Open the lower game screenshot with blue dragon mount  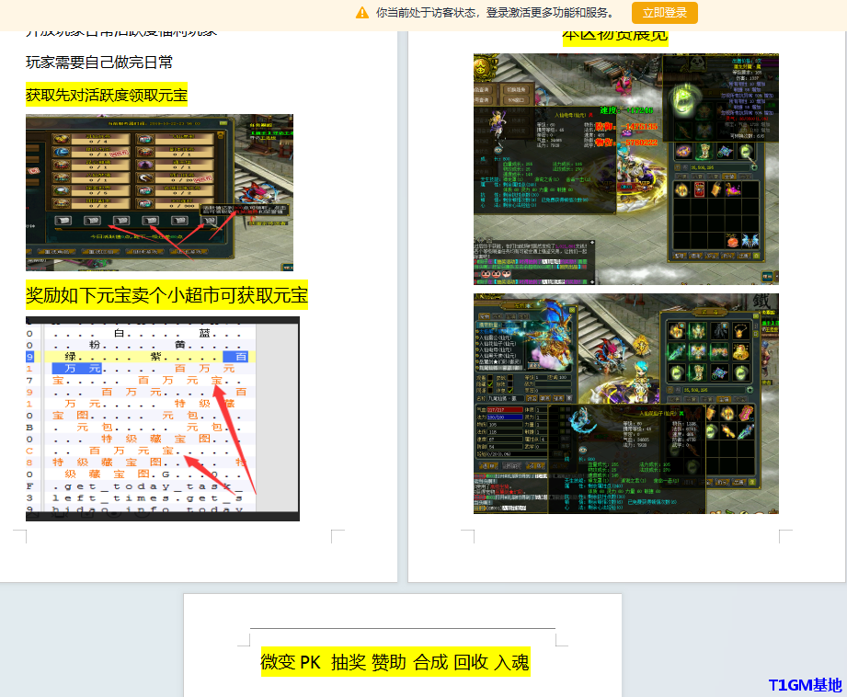click(626, 404)
